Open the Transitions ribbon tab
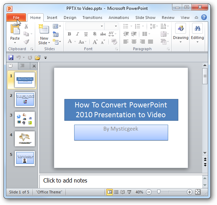The width and height of the screenshot is (217, 205). click(x=92, y=18)
